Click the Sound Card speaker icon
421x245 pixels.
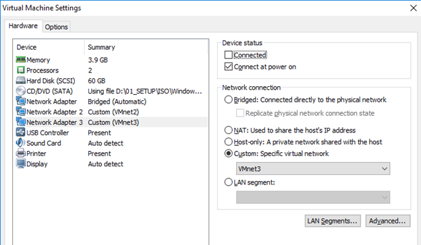coord(21,143)
